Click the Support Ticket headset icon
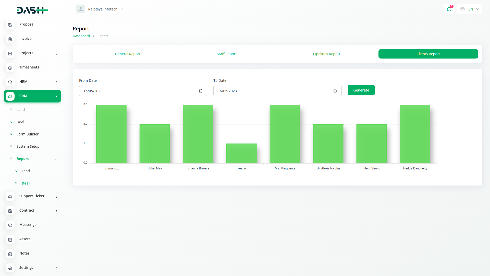 (x=10, y=197)
